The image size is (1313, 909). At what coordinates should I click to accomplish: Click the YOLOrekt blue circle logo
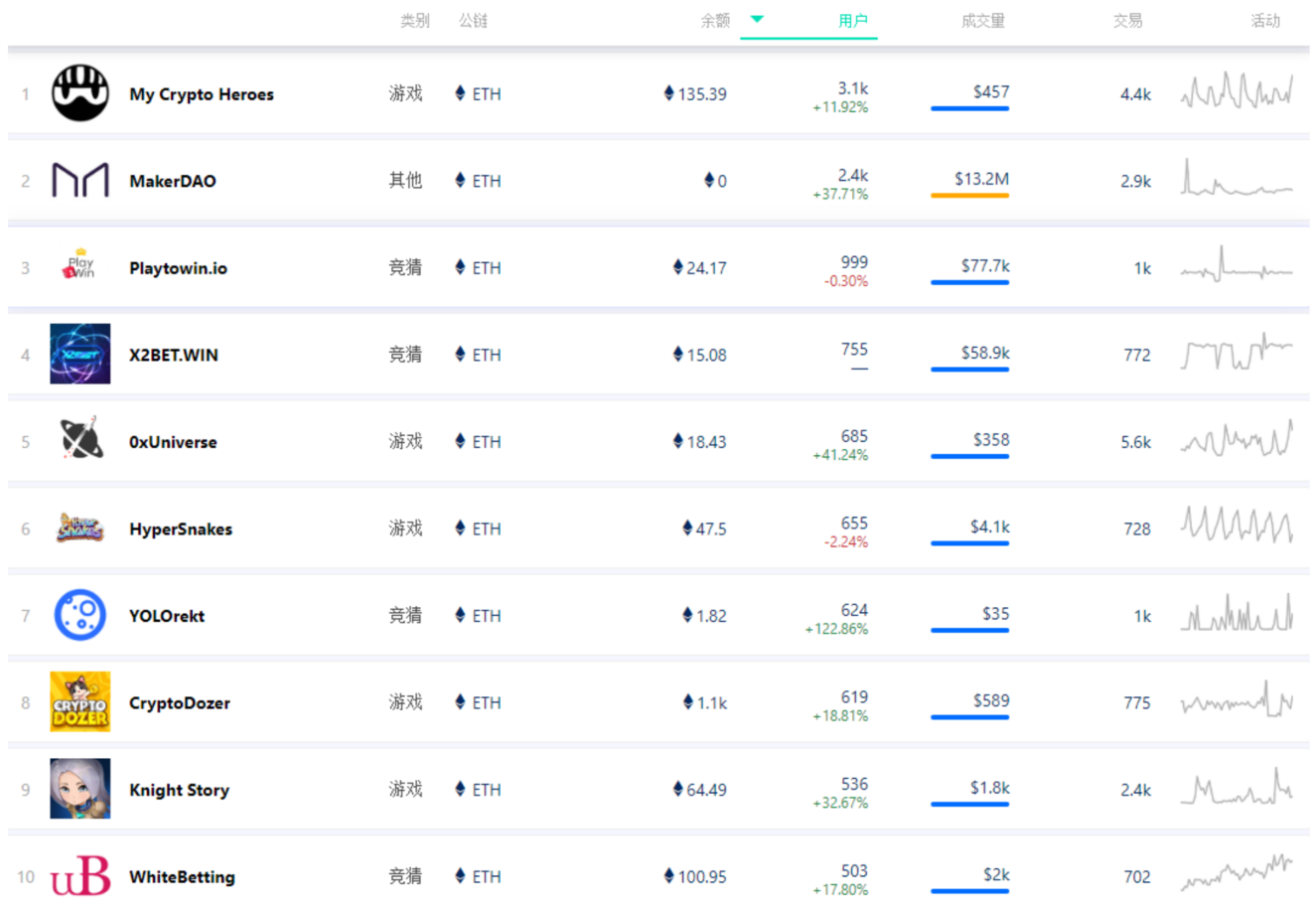click(80, 615)
